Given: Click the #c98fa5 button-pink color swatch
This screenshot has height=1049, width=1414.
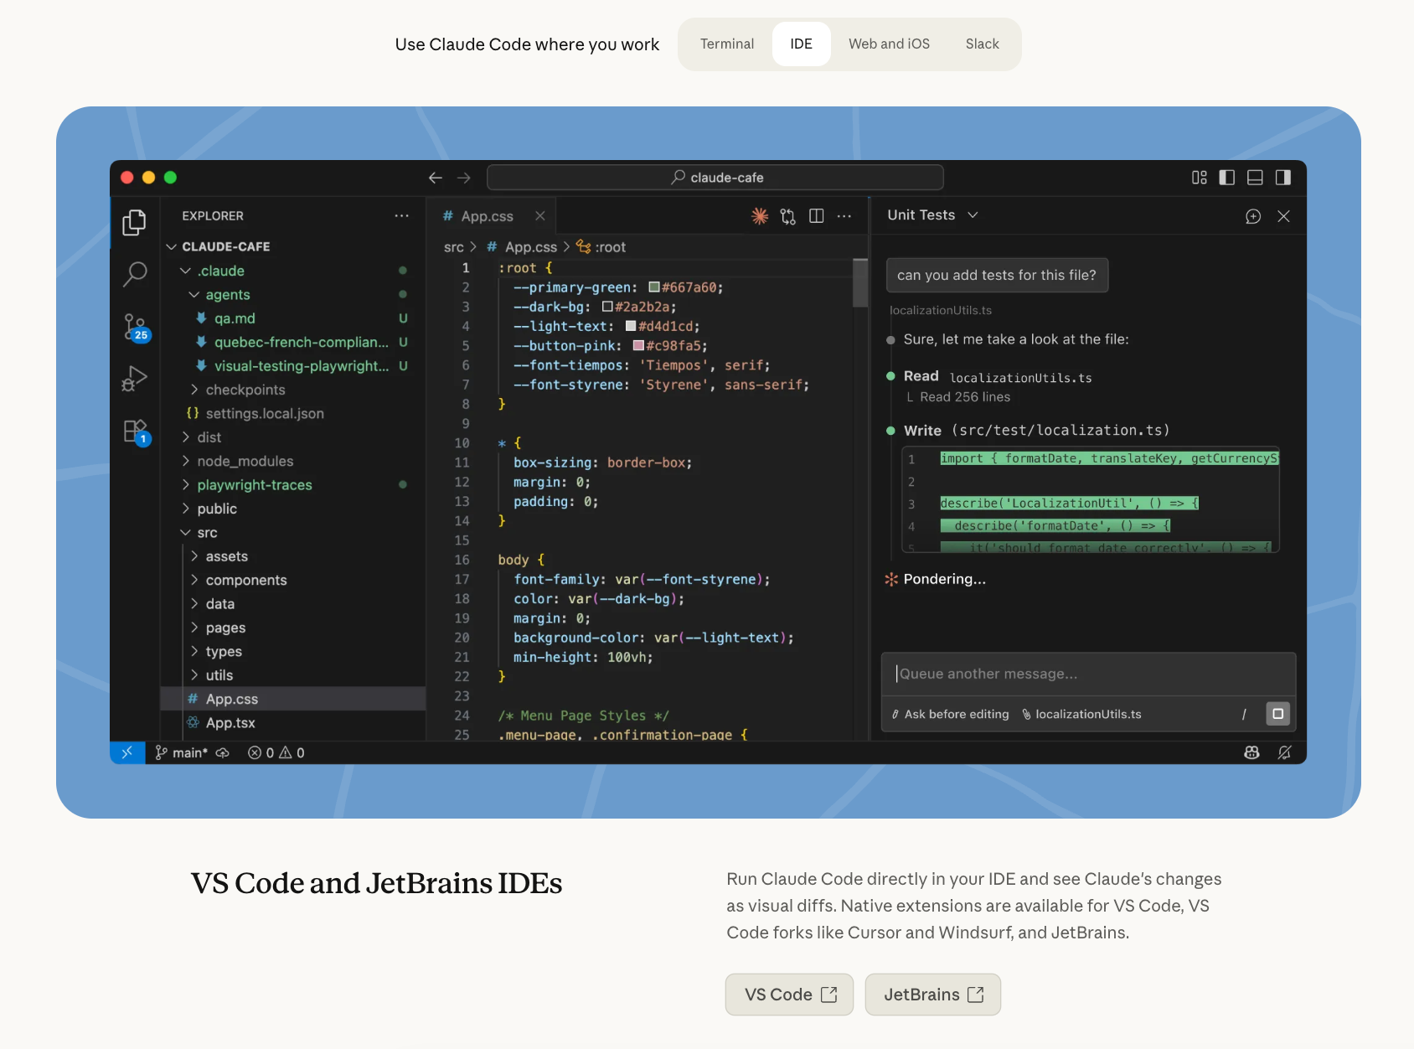Looking at the screenshot, I should [x=638, y=345].
